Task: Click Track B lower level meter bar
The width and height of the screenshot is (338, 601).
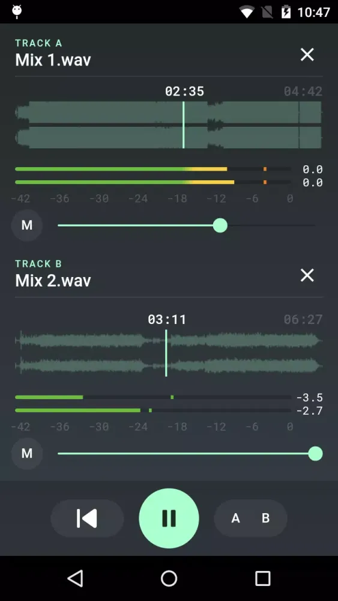Action: pos(153,410)
